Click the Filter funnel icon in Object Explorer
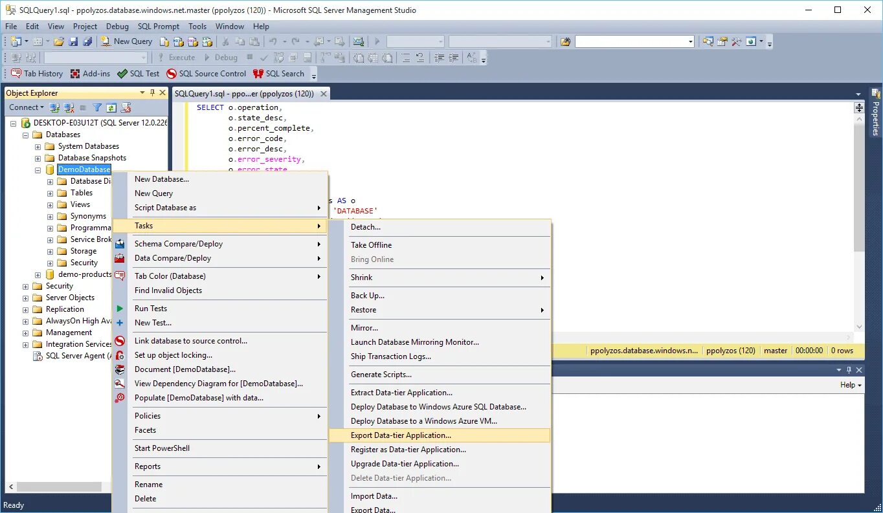This screenshot has height=513, width=883. click(97, 107)
